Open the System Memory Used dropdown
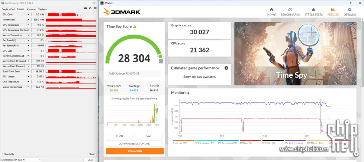Viewport: 364px width, 162px height. tap(28, 87)
